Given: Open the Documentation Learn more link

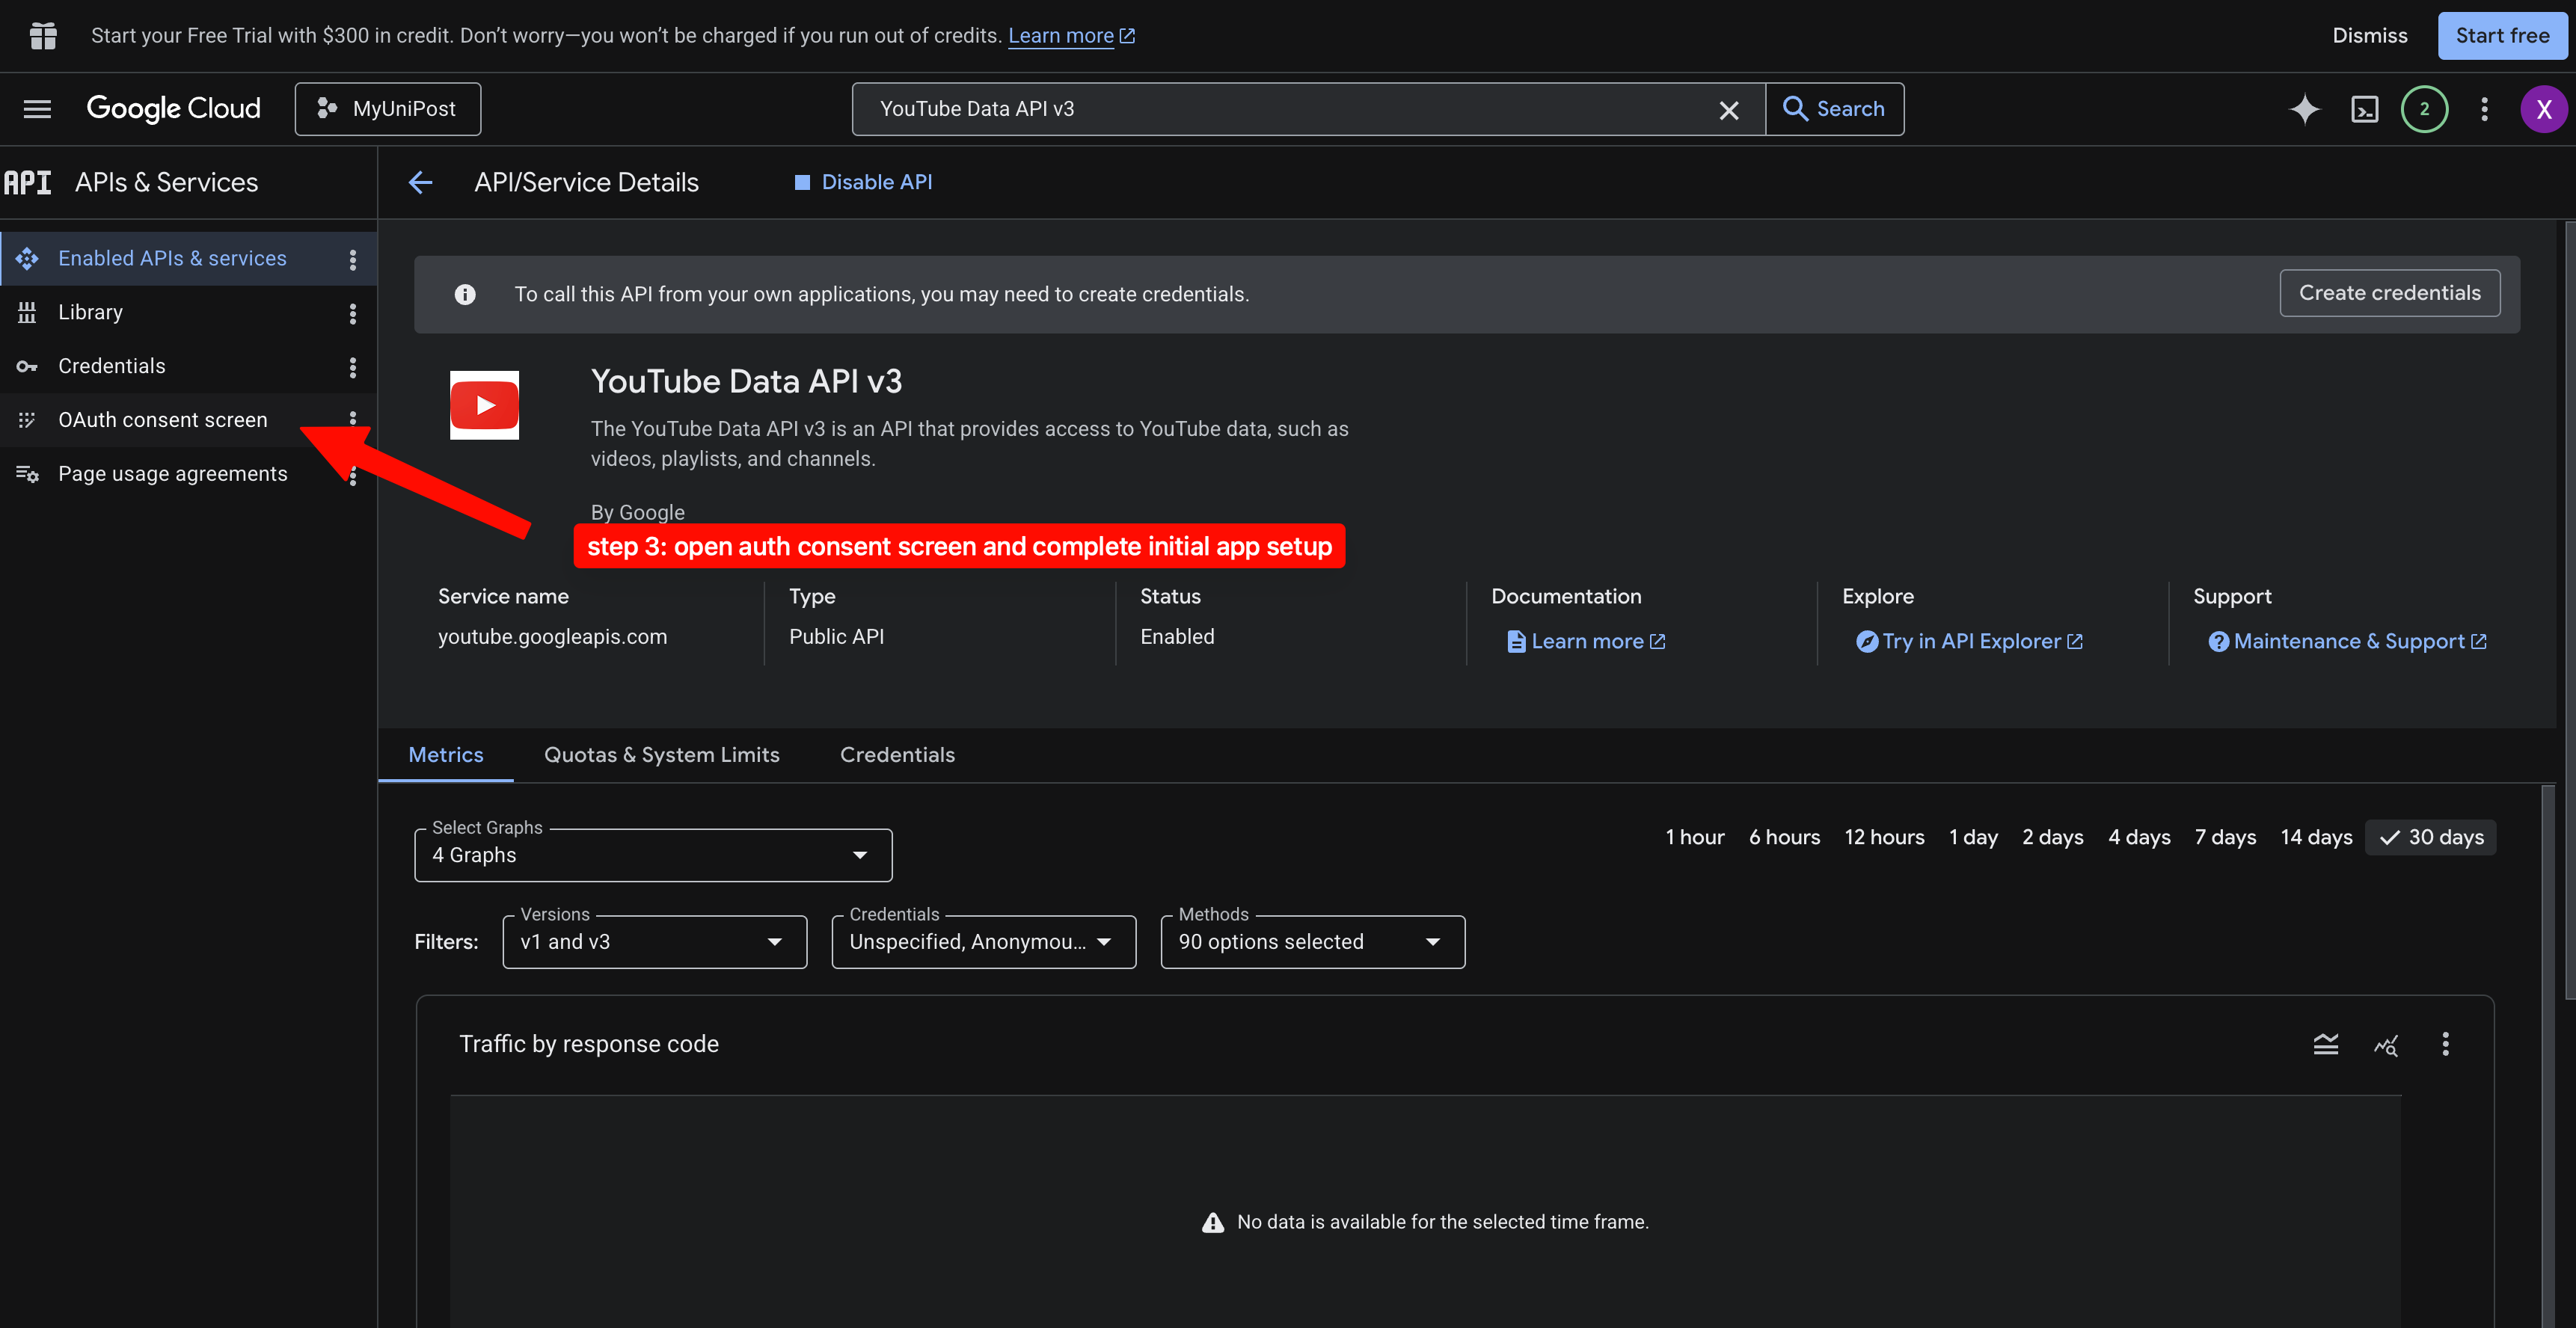Looking at the screenshot, I should (x=1586, y=641).
